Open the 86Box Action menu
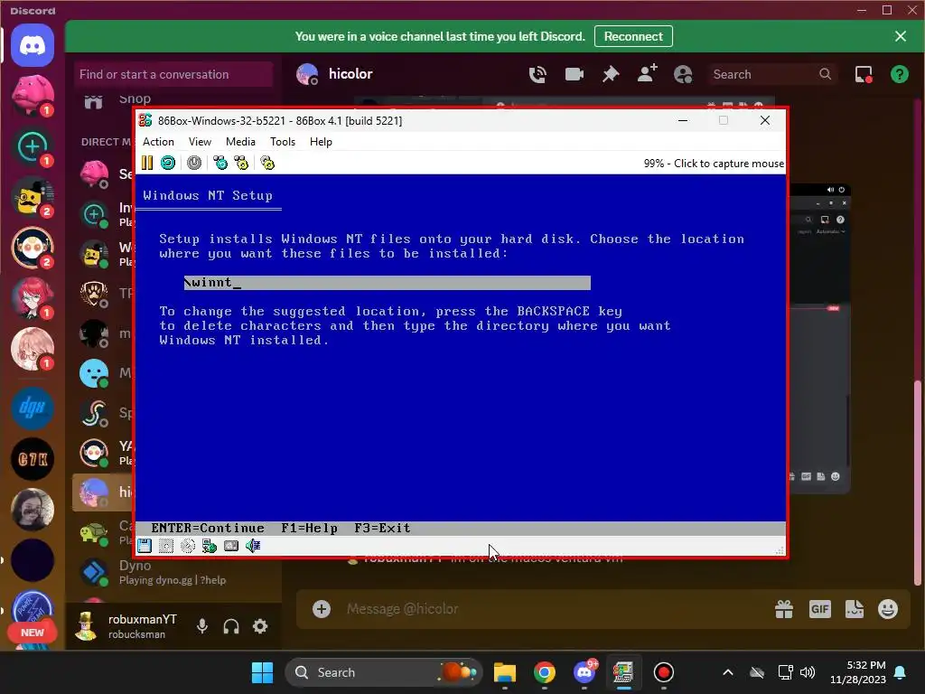This screenshot has width=925, height=694. (158, 142)
